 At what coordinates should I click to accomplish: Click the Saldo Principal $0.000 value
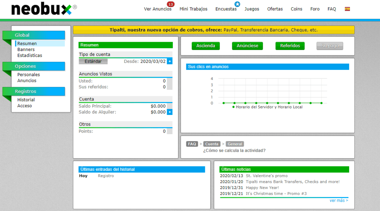pyautogui.click(x=158, y=106)
